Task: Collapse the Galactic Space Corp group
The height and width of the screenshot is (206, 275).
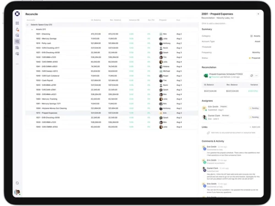Action: point(28,25)
